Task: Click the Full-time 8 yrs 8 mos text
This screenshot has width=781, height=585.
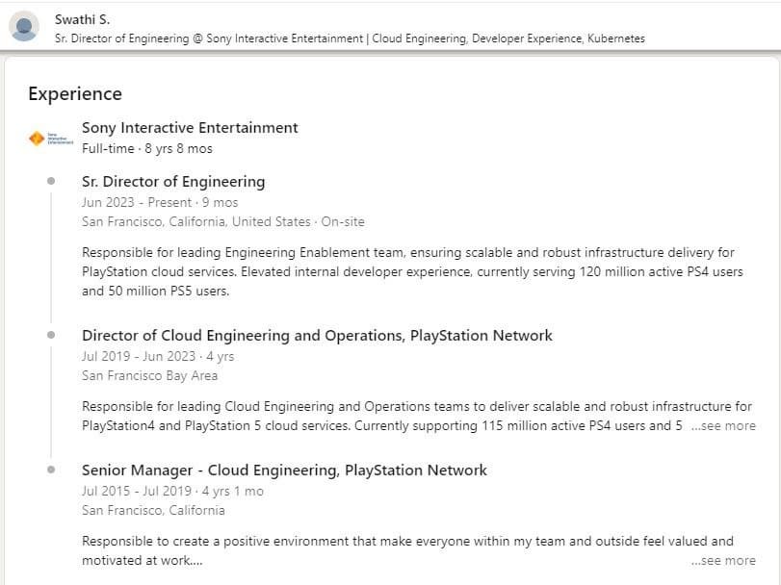Action: tap(147, 148)
